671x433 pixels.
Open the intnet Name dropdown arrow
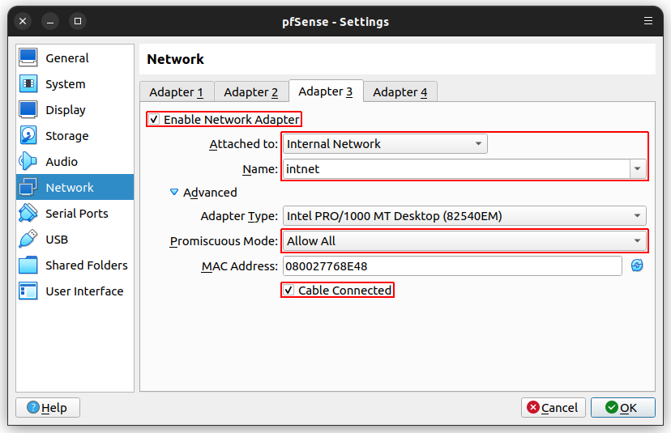pyautogui.click(x=637, y=169)
